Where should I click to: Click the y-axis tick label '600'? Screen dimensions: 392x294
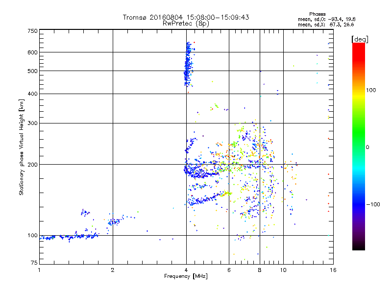[32, 52]
